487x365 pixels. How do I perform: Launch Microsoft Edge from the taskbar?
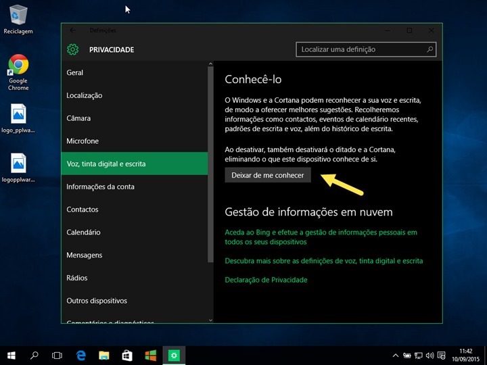(x=80, y=356)
